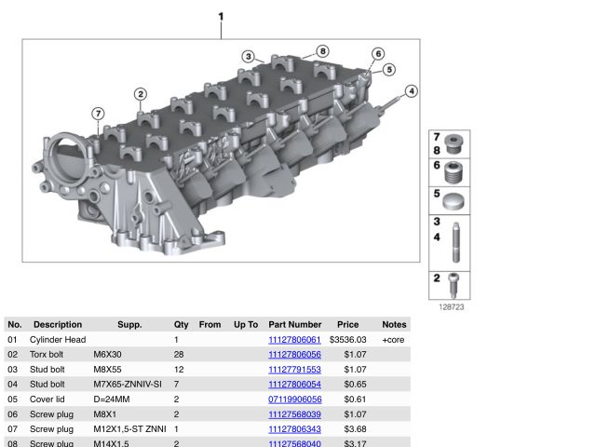The width and height of the screenshot is (596, 447).
Task: Open part link 11127806056 for Torx bolt
Action: 294,355
